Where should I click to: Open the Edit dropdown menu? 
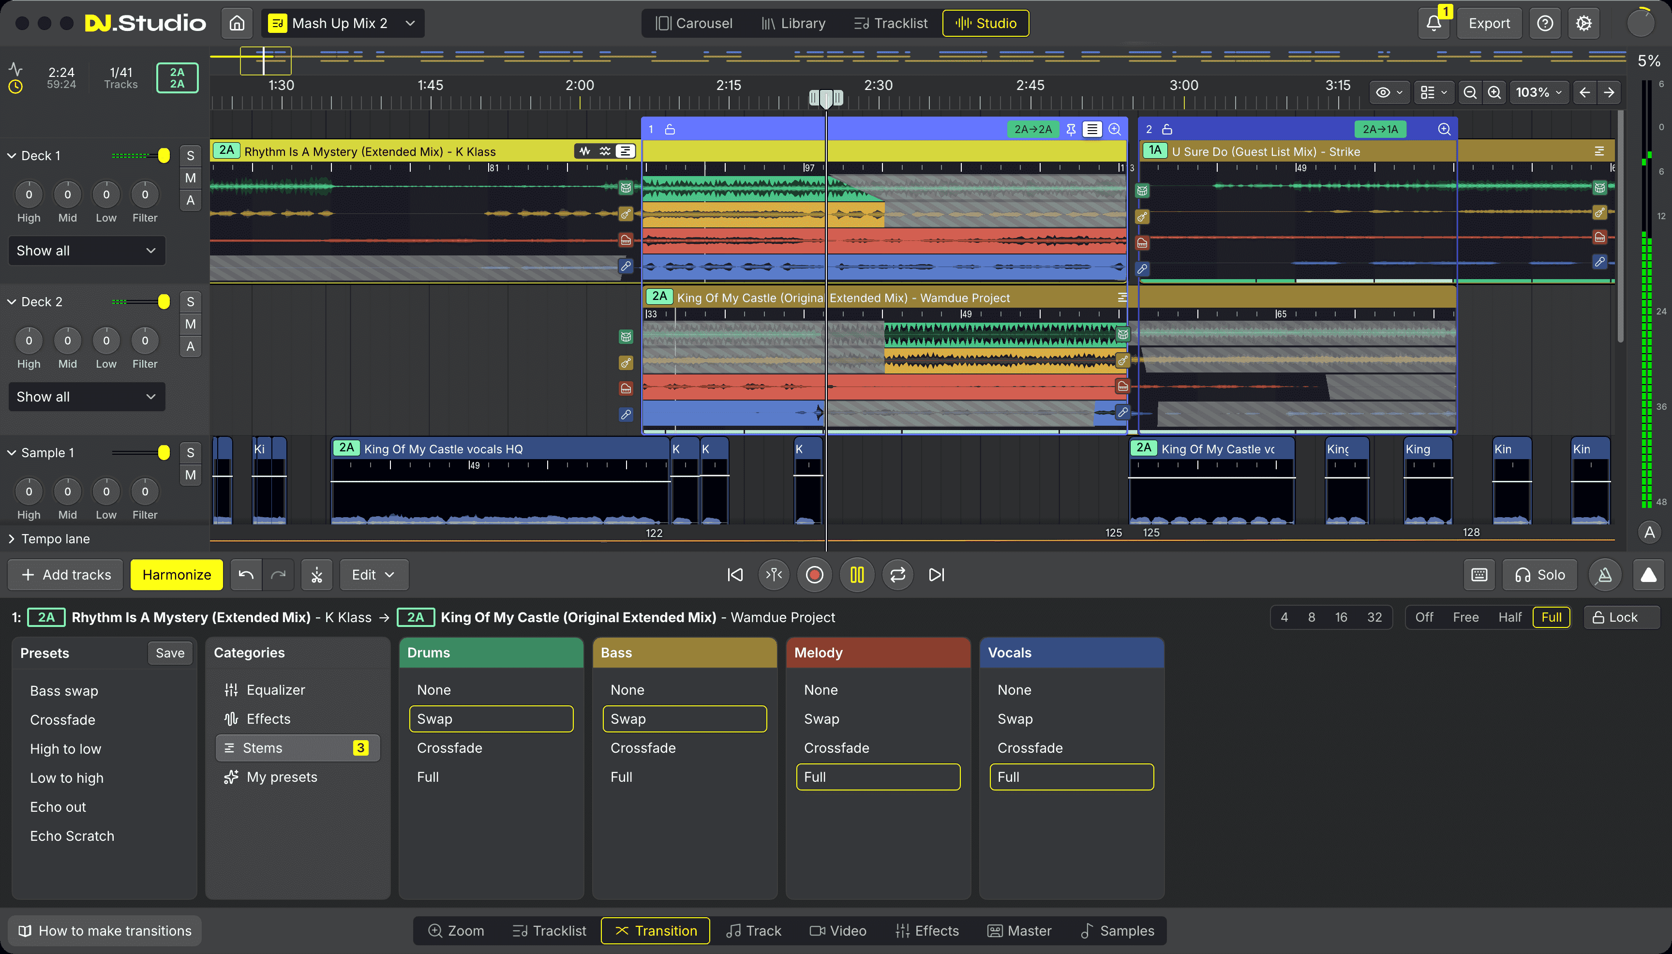373,575
